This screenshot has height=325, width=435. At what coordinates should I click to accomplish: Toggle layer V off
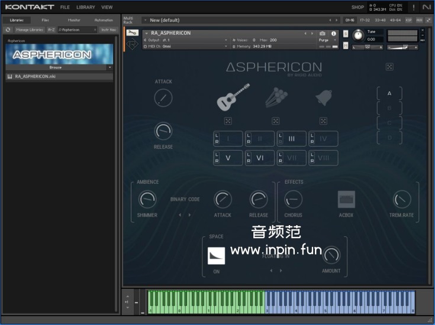pos(228,158)
